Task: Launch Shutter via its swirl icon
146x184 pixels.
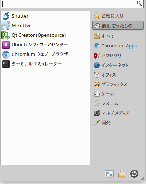Action: (6, 16)
